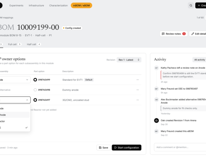Click the Add a comment or @mention field
Image resolution: width=206 pixels, height=164 pixels.
click(x=180, y=147)
